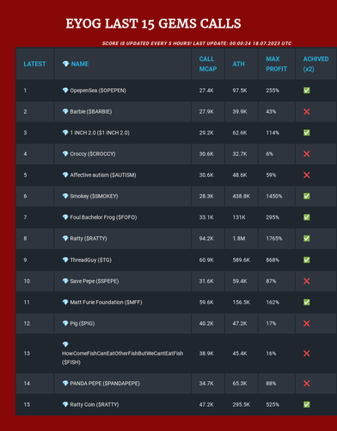Click the green checkmark in the 1 INCH 2.0 row
This screenshot has height=431, width=337.
[307, 133]
